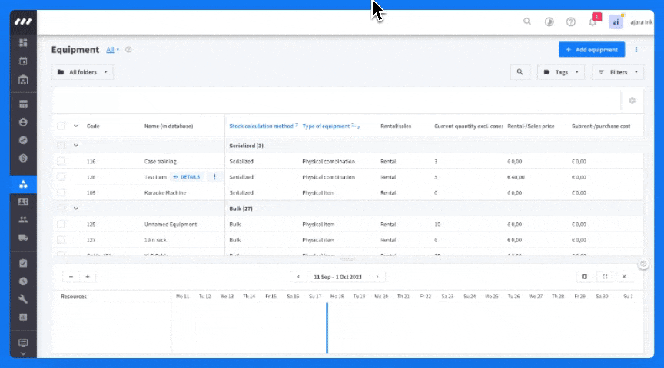Open the reports icon in the sidebar
The height and width of the screenshot is (368, 664).
pos(23,317)
